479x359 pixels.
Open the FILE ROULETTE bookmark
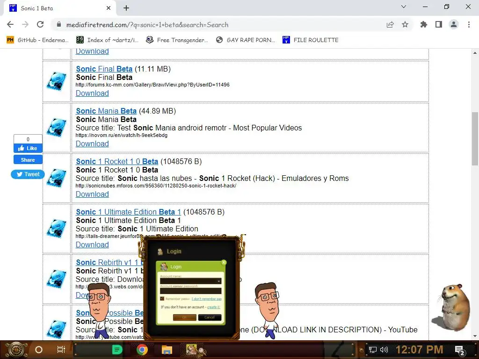click(x=311, y=40)
